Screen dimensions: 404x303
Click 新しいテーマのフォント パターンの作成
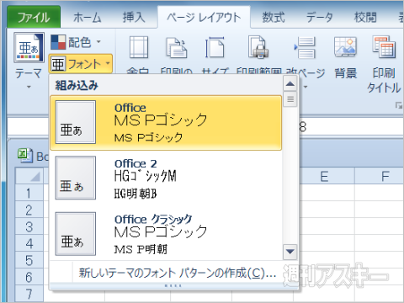[178, 273]
